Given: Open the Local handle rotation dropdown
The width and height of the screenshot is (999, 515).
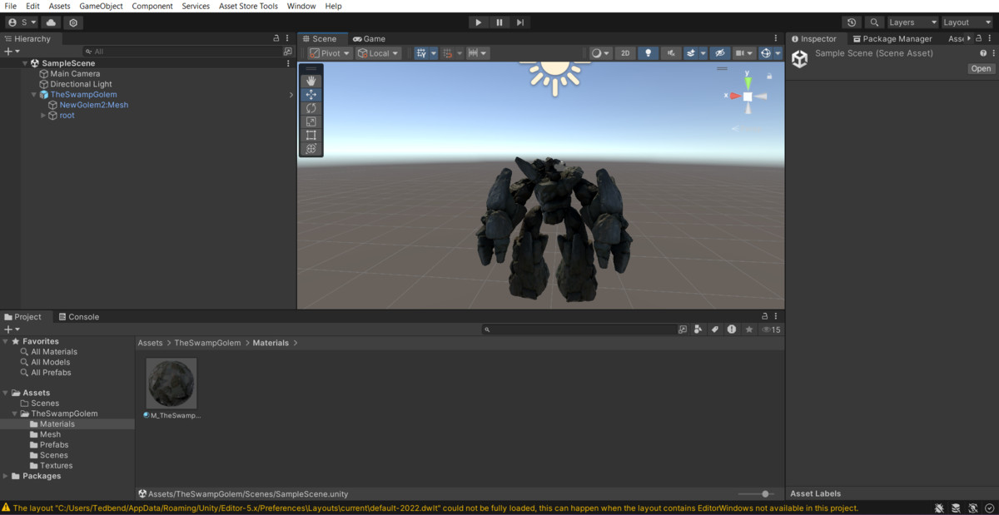Looking at the screenshot, I should [379, 53].
